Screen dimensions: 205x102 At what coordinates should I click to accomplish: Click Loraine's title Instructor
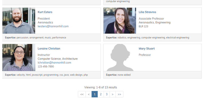tap(44, 55)
